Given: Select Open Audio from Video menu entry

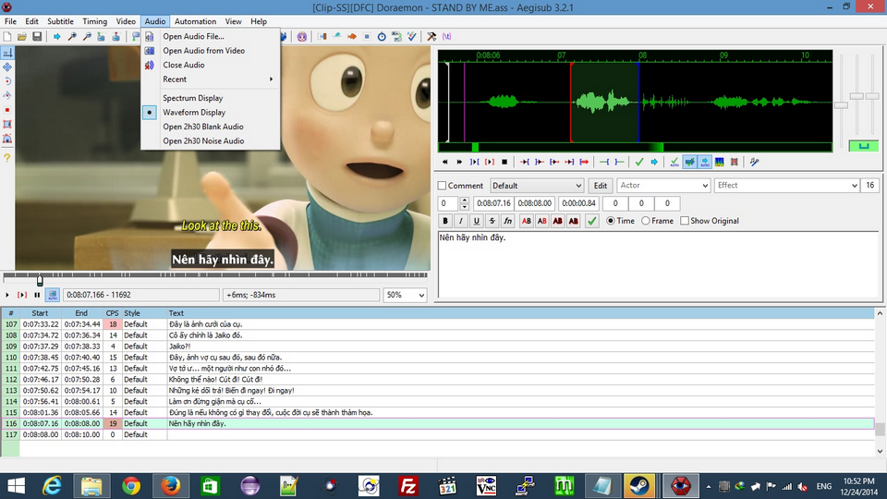Looking at the screenshot, I should click(203, 51).
